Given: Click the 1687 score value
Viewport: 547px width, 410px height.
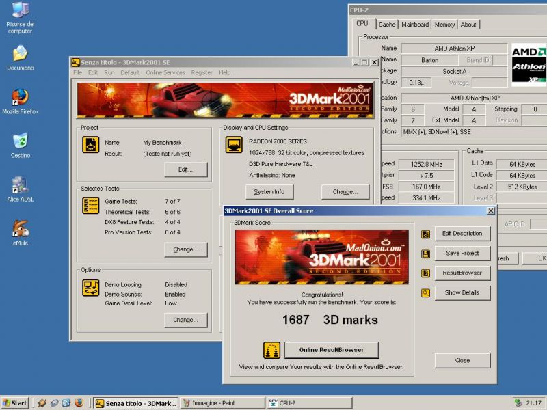Looking at the screenshot, I should 296,320.
